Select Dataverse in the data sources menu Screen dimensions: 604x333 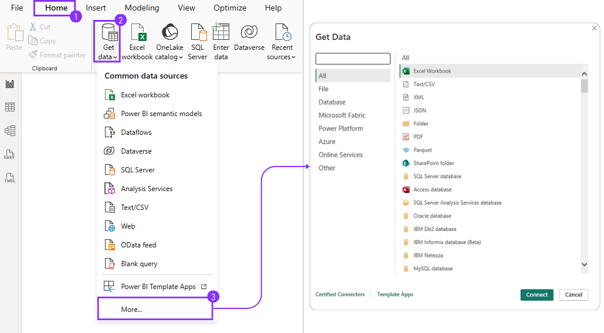(158, 151)
